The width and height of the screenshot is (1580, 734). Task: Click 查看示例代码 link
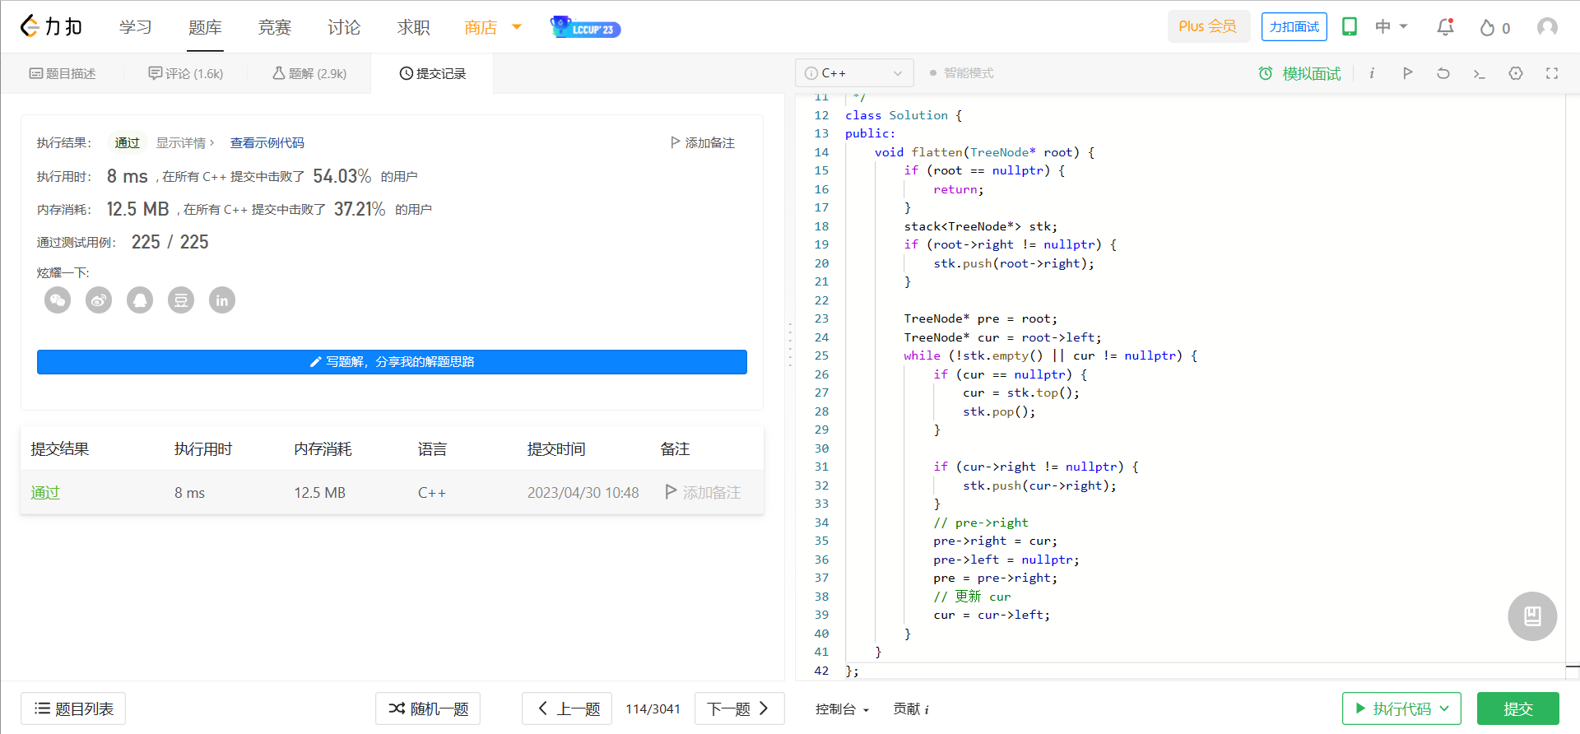[x=267, y=143]
